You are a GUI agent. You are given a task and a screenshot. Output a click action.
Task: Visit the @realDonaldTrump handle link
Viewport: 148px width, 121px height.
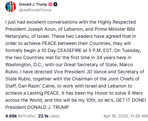(35, 10)
